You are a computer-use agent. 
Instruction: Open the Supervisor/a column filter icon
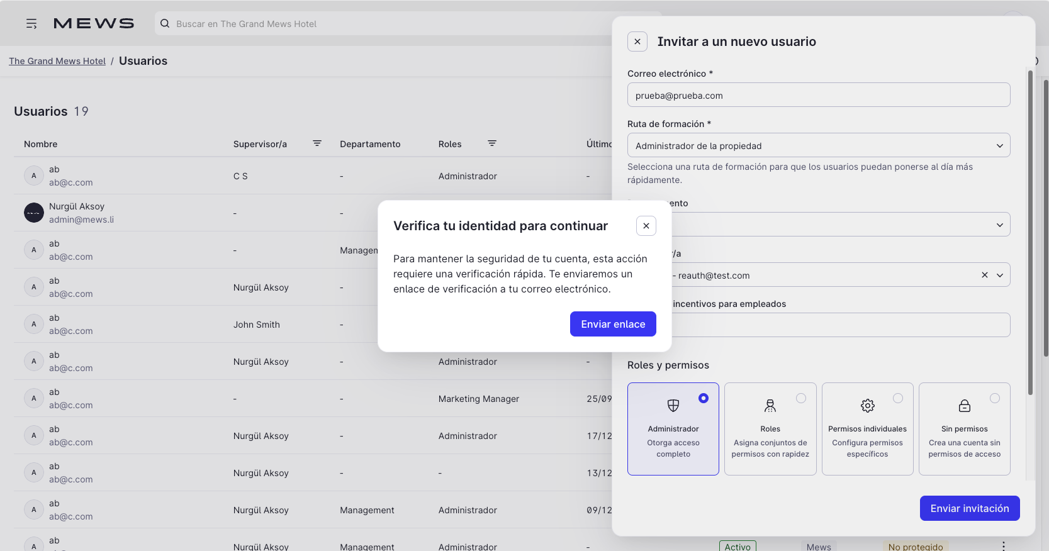(317, 143)
